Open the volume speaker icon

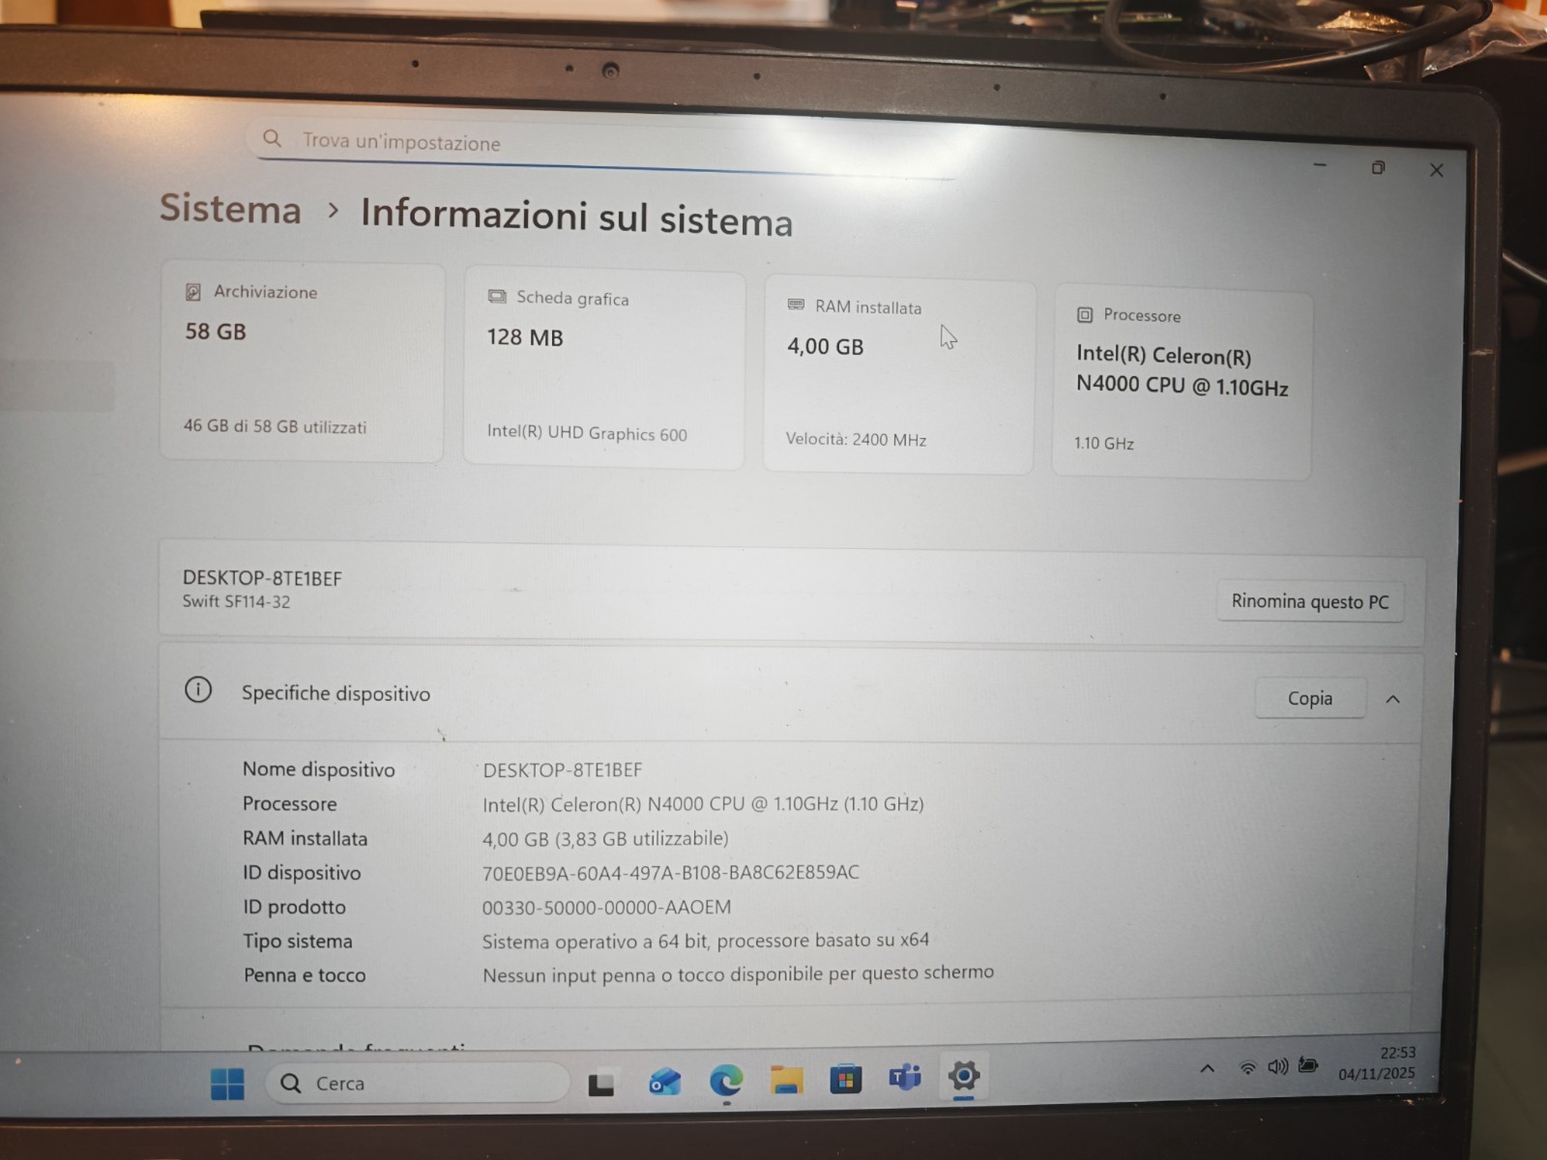(1277, 1066)
